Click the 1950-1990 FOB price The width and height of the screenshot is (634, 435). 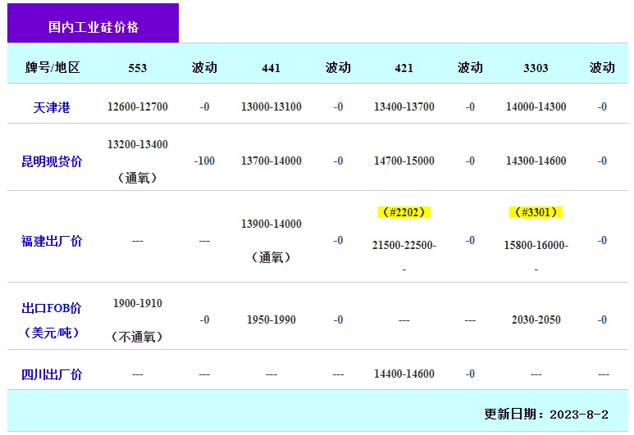point(271,319)
